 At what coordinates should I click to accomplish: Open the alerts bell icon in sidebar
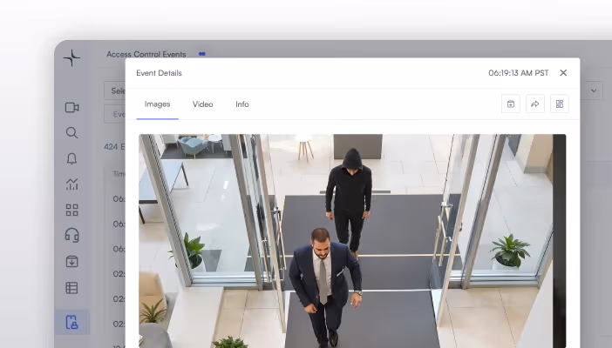[71, 158]
